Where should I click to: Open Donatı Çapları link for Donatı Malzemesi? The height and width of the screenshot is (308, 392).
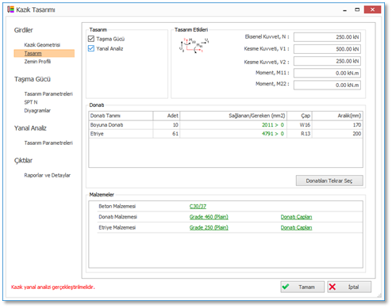pos(296,217)
